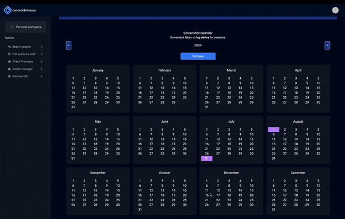
Task: Click the Check AI access icon
Action: [x=9, y=62]
